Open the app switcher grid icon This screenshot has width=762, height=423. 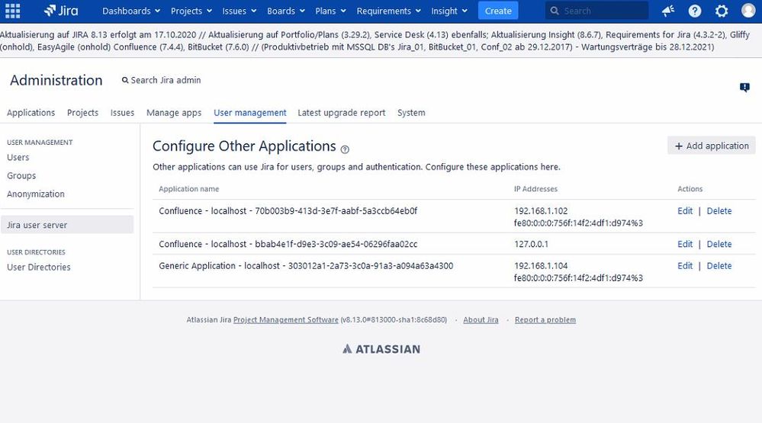click(13, 11)
